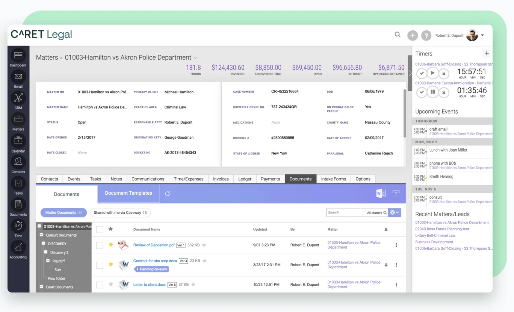Viewport: 514px width, 312px height.
Task: Collapse the Consult Documents folder
Action: [x=42, y=235]
